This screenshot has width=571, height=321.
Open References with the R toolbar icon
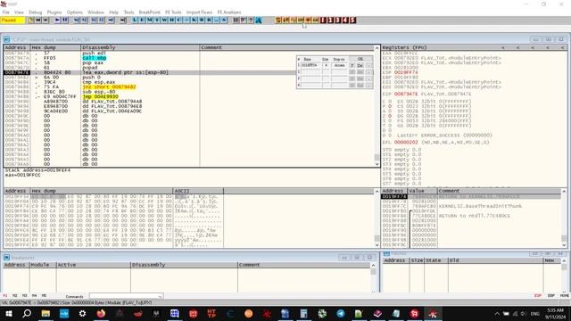[209, 20]
